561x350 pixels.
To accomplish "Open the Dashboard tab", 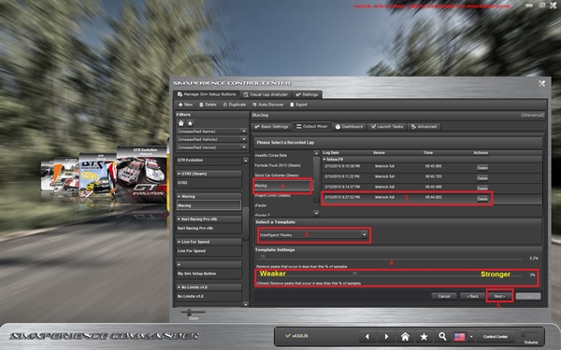I will [x=349, y=127].
